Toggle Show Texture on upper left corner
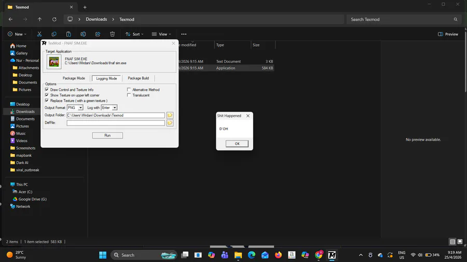This screenshot has height=262, width=467. coord(47,95)
